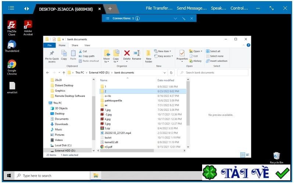294x184 pixels.
Task: Click the Search bank documents field
Action: click(213, 72)
